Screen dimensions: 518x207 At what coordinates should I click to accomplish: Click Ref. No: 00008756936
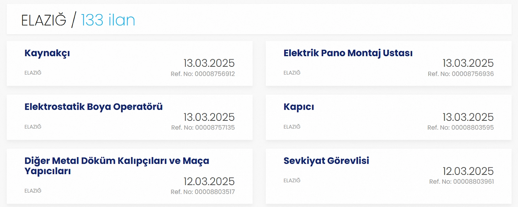(x=460, y=74)
